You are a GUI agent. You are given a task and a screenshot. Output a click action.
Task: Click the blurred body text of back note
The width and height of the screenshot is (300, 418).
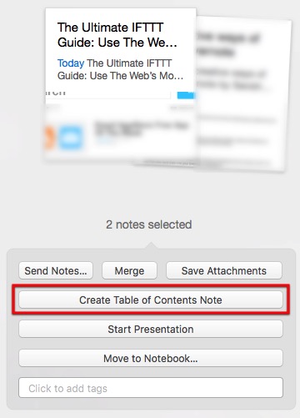point(232,79)
